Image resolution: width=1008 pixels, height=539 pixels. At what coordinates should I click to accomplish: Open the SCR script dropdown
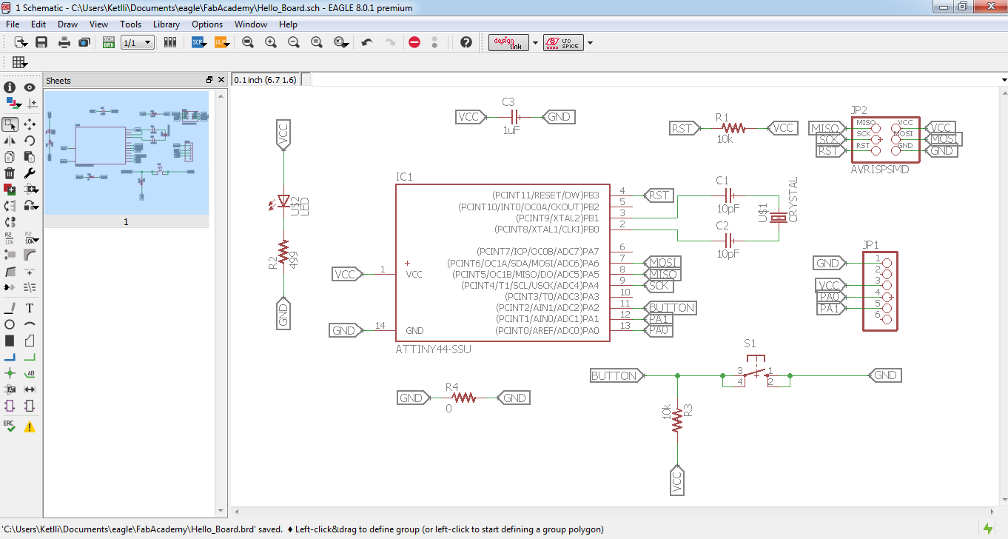(x=200, y=42)
